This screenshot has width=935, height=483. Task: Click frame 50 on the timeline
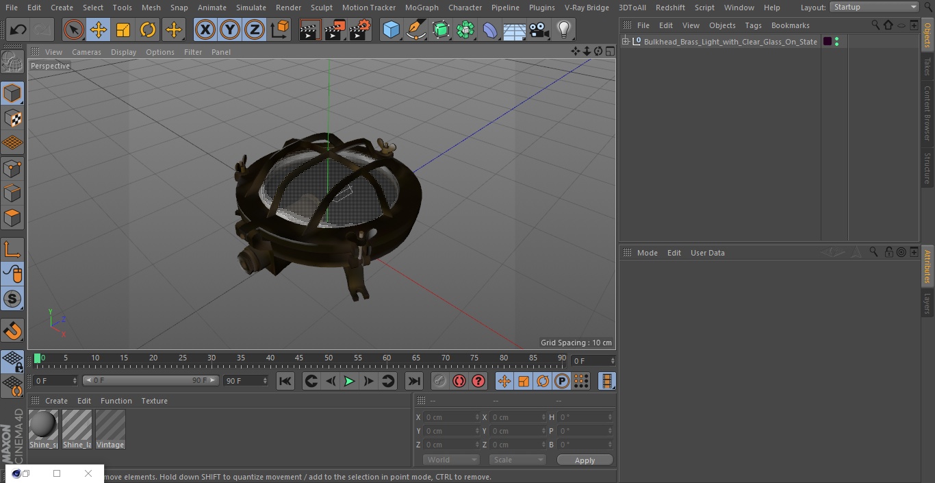point(329,358)
